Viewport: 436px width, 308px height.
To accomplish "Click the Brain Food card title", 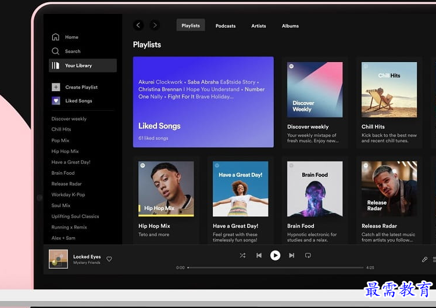I will pos(301,226).
